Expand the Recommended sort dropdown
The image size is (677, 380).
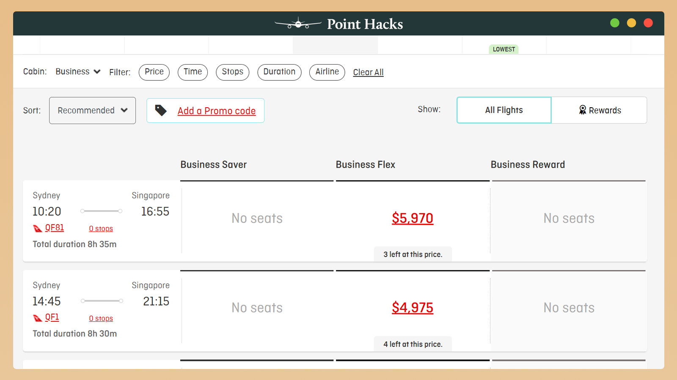pos(92,111)
